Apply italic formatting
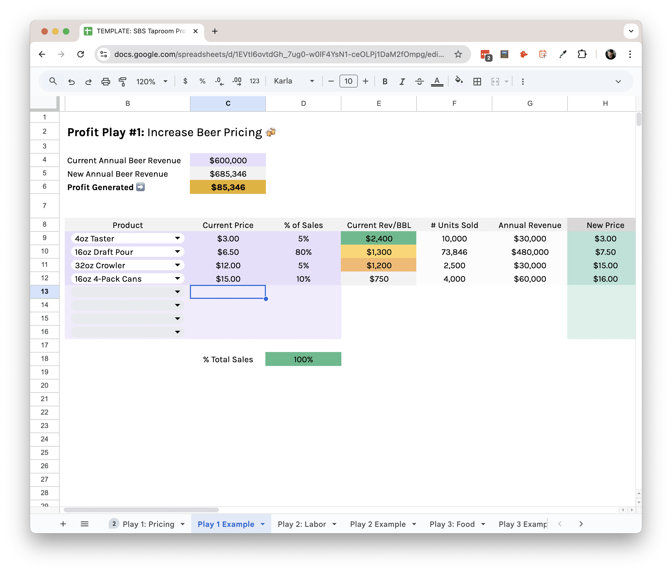 (402, 81)
